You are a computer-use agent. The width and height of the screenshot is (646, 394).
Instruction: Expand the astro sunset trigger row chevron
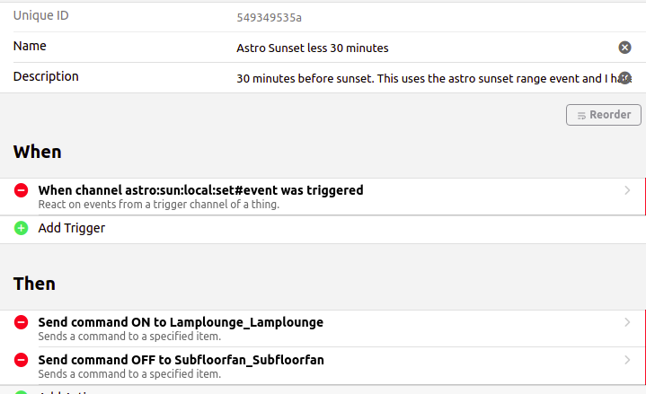coord(627,190)
